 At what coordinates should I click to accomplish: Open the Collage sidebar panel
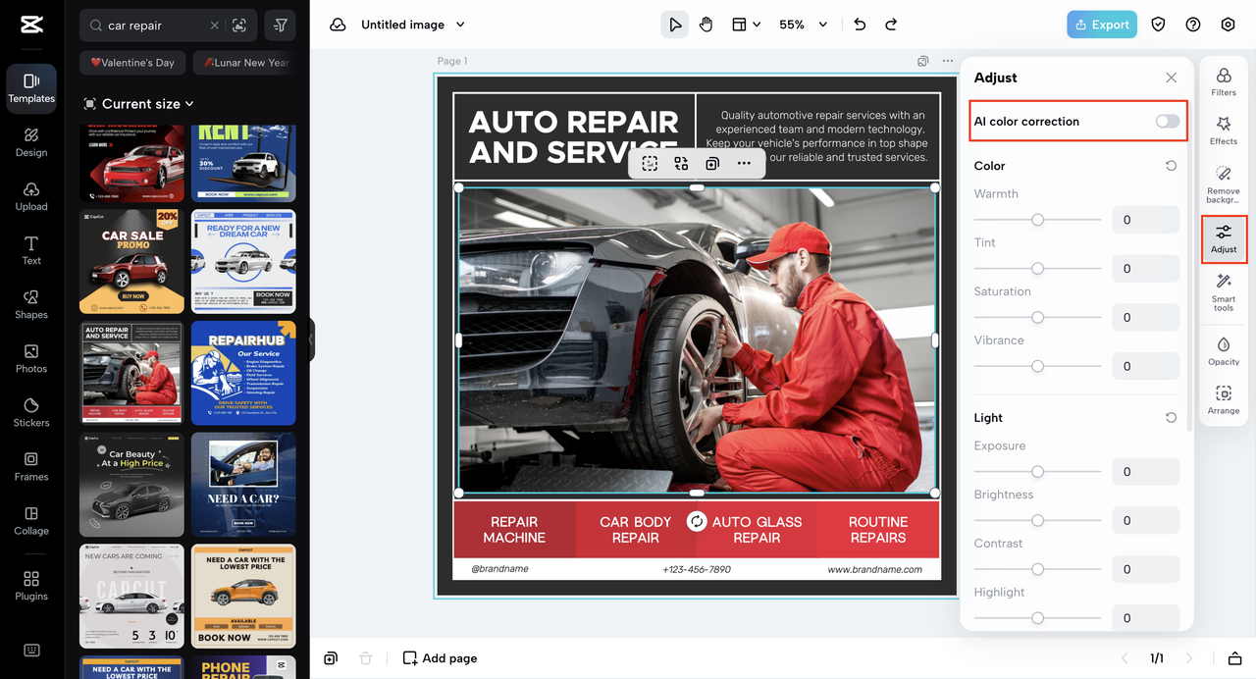31,520
